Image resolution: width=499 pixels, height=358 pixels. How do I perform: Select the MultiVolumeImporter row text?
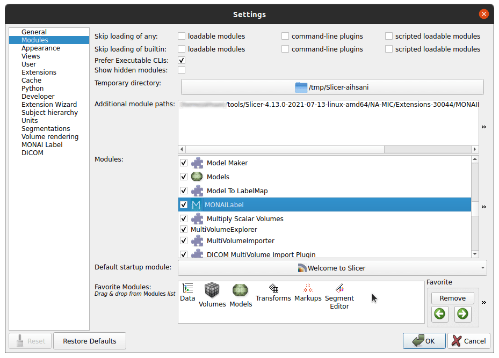pyautogui.click(x=240, y=240)
